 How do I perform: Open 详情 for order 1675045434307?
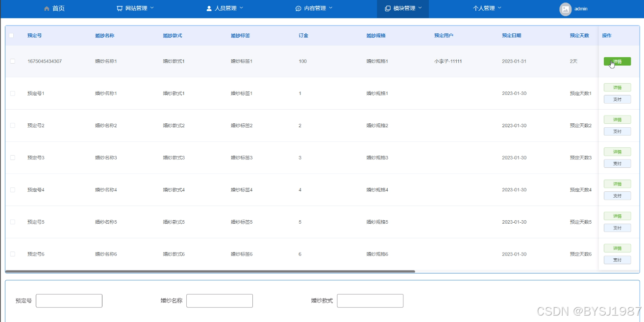click(617, 61)
